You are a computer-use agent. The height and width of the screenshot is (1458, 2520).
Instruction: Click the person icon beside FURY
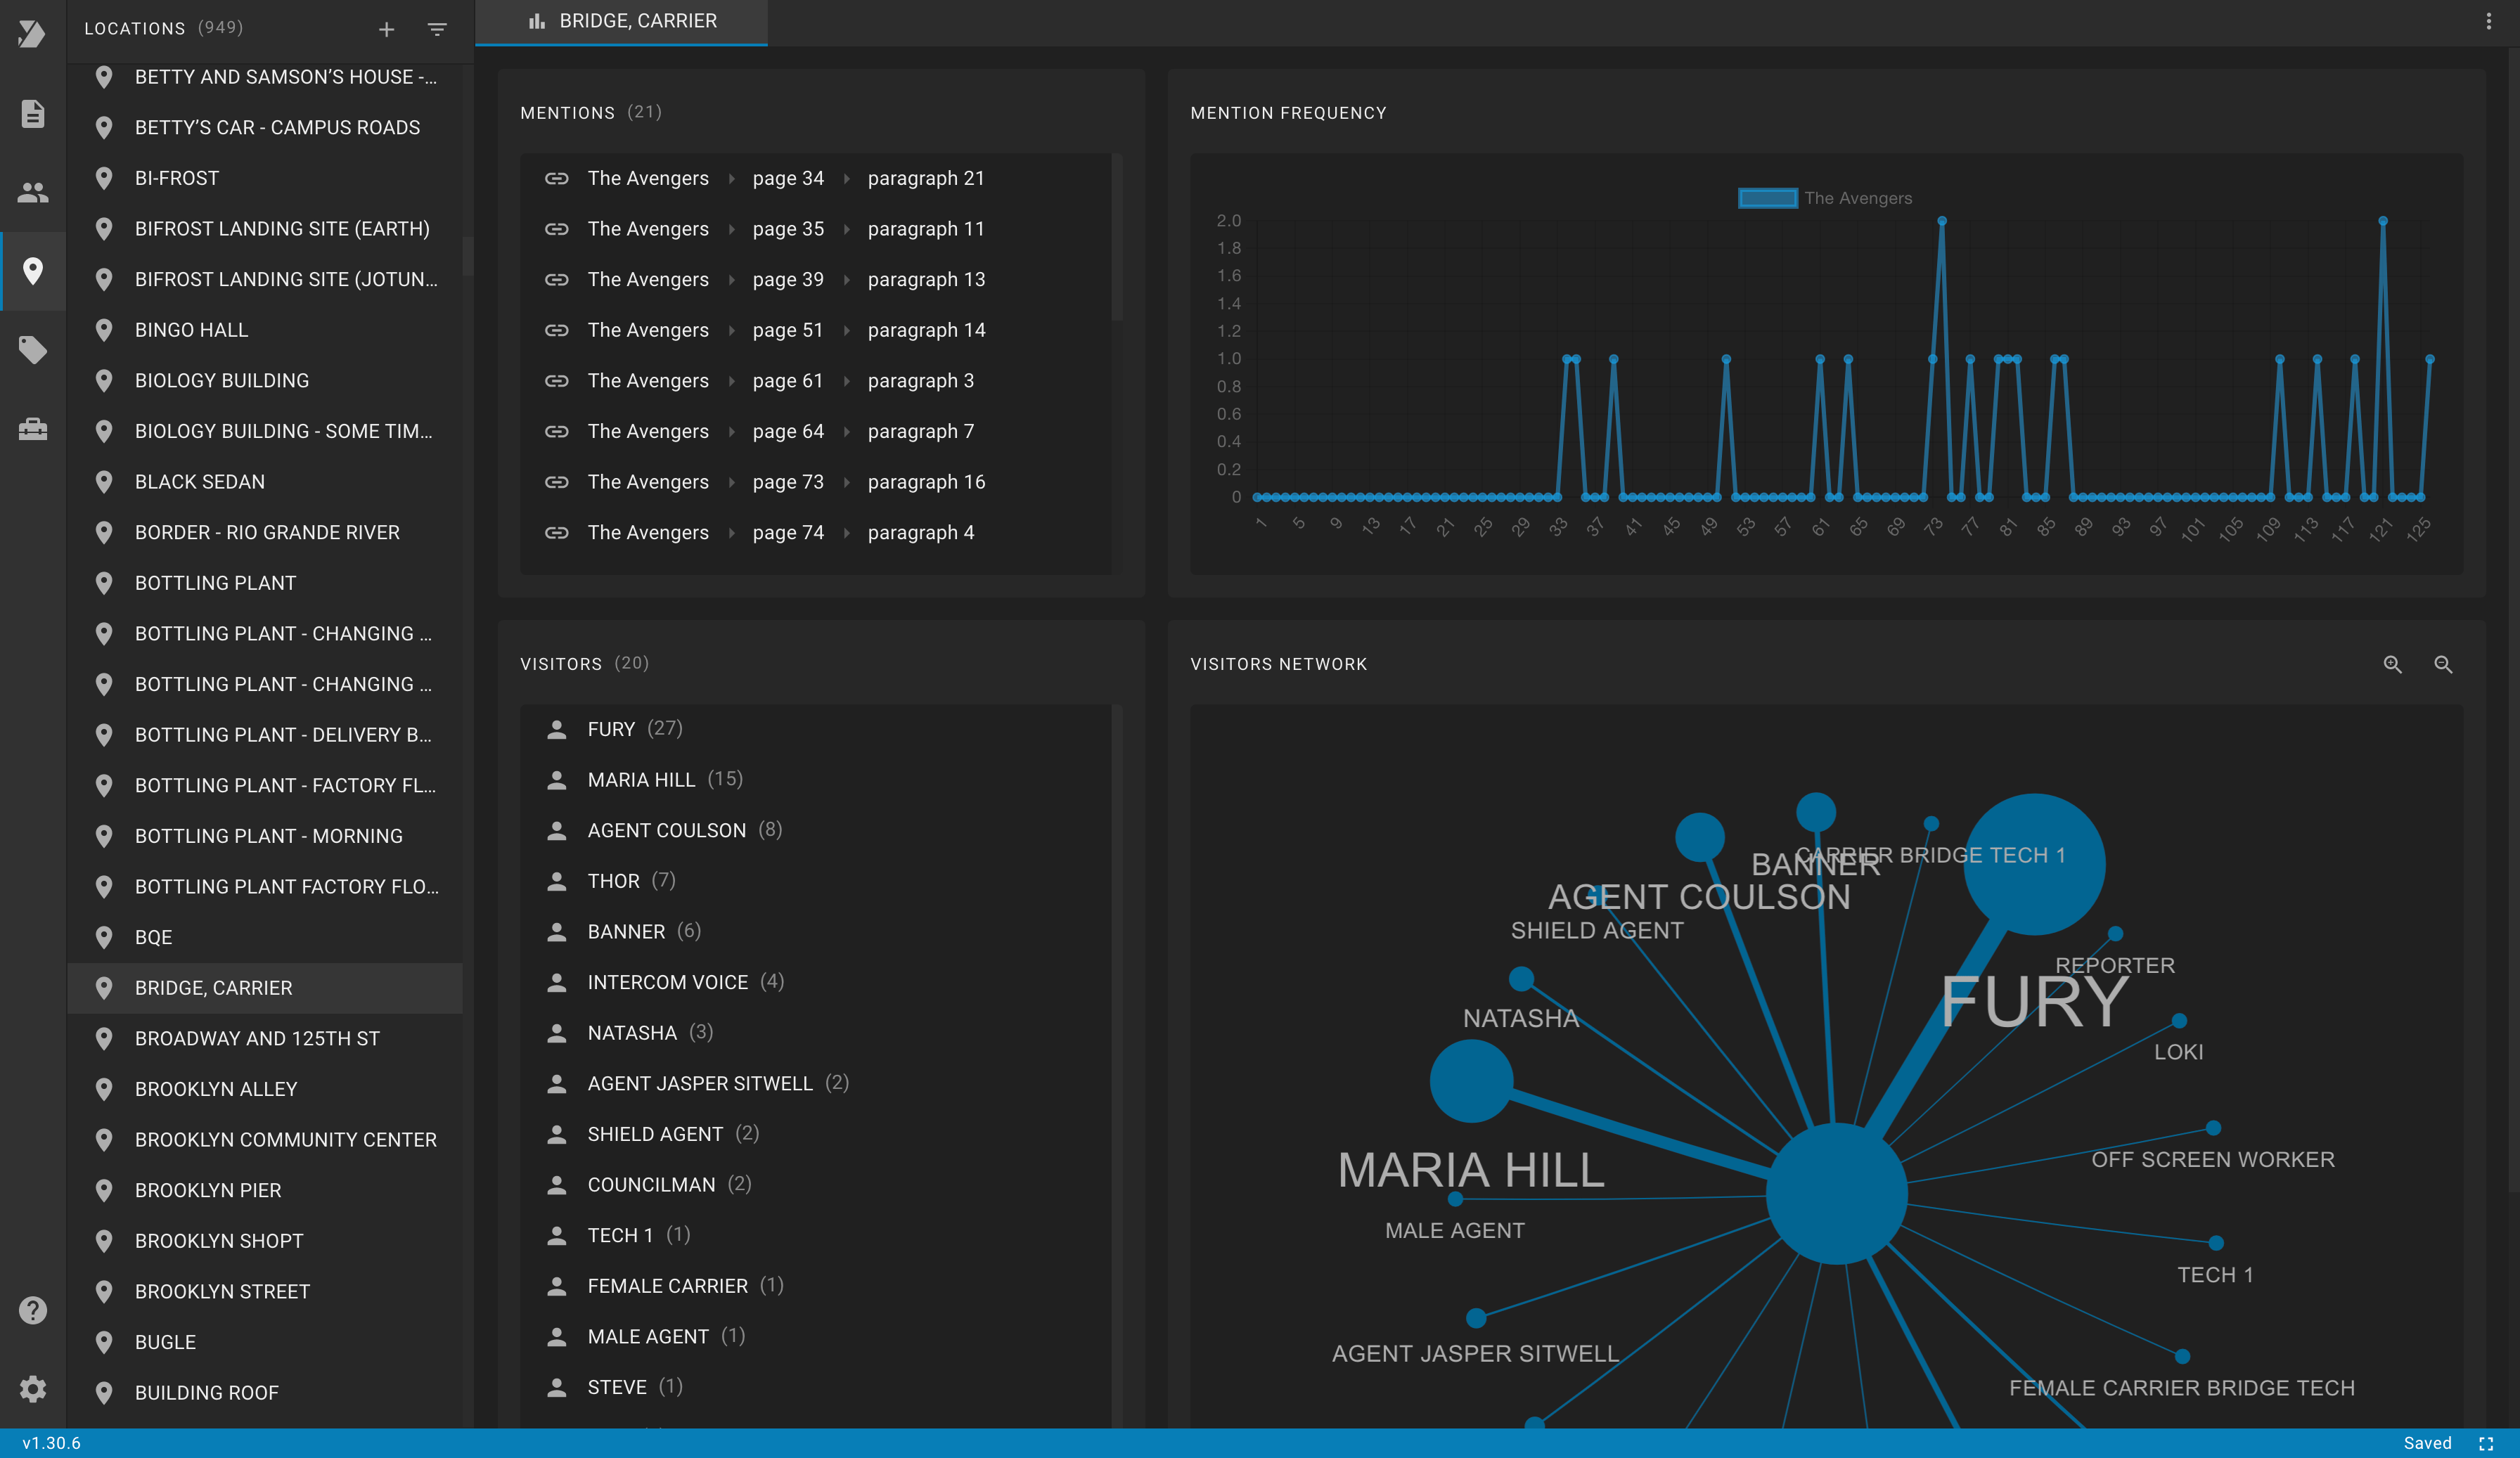[557, 729]
